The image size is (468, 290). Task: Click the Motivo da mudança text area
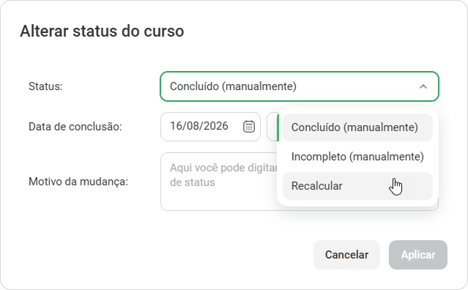pos(220,182)
